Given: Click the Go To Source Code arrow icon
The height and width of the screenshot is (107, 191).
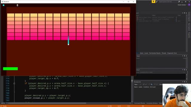Looking at the screenshot, I should tap(152, 84).
